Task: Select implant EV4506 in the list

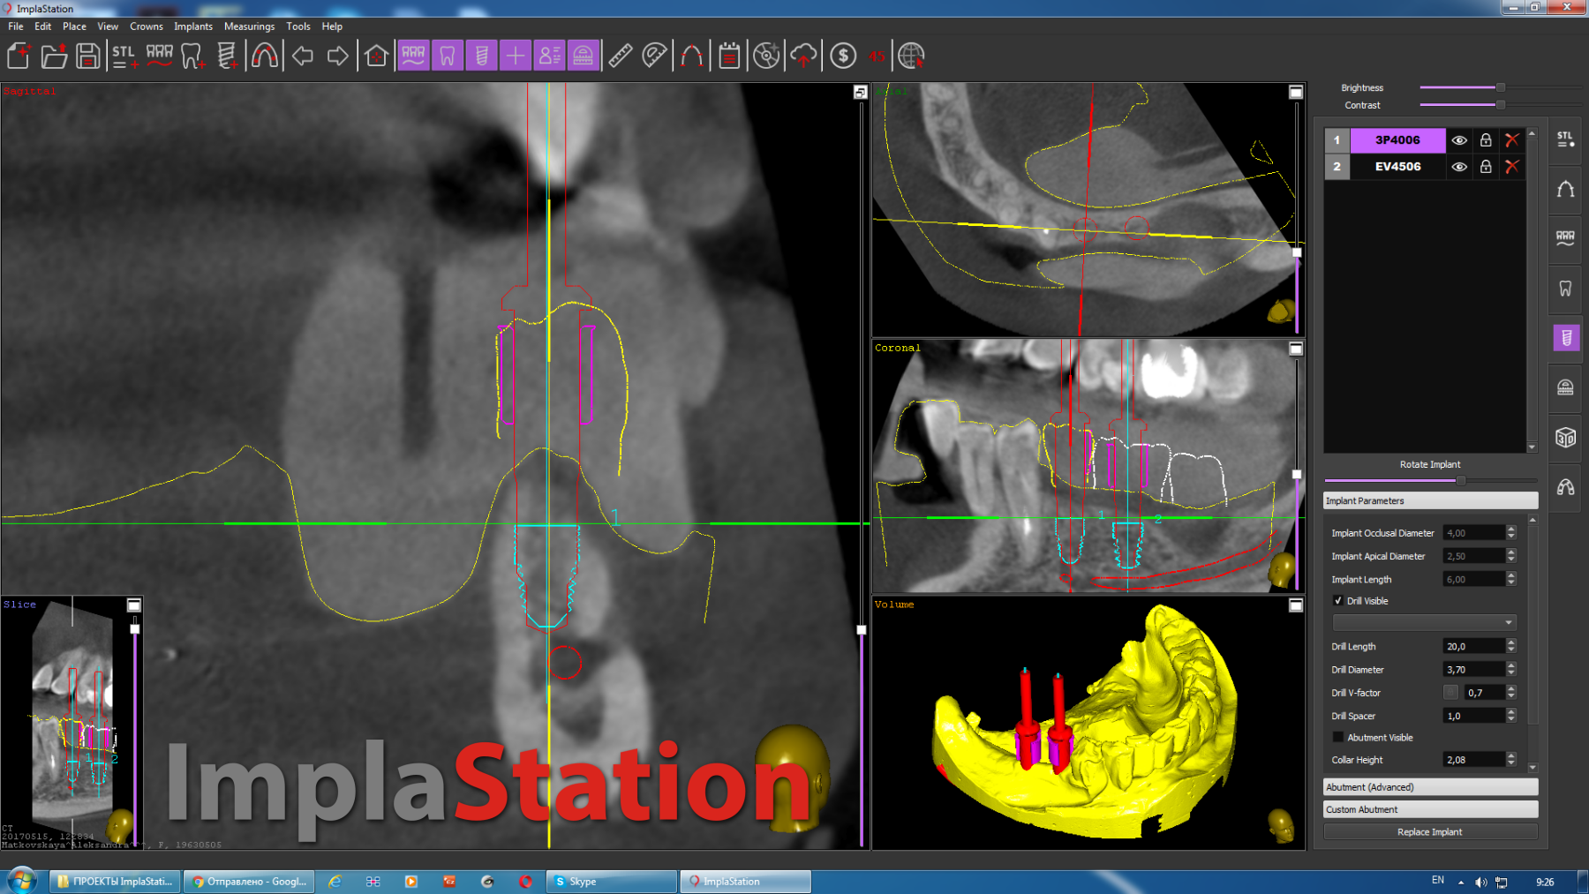Action: point(1397,166)
